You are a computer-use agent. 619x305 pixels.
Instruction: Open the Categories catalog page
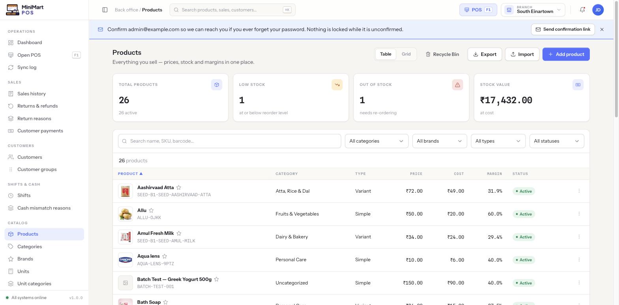pyautogui.click(x=44, y=247)
